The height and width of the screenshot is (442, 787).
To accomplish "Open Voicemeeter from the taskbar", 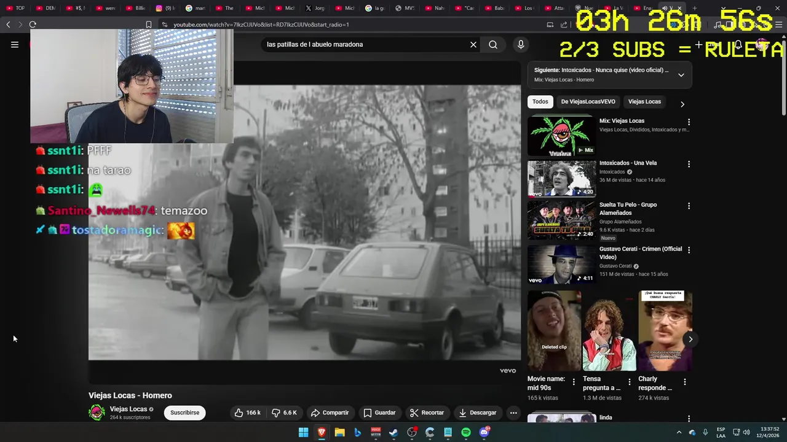I will 376,433.
